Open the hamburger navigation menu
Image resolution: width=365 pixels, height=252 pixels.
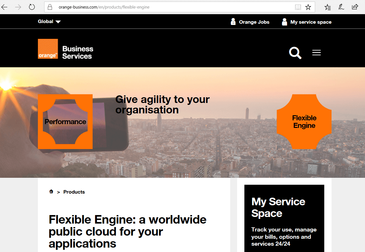click(x=316, y=52)
